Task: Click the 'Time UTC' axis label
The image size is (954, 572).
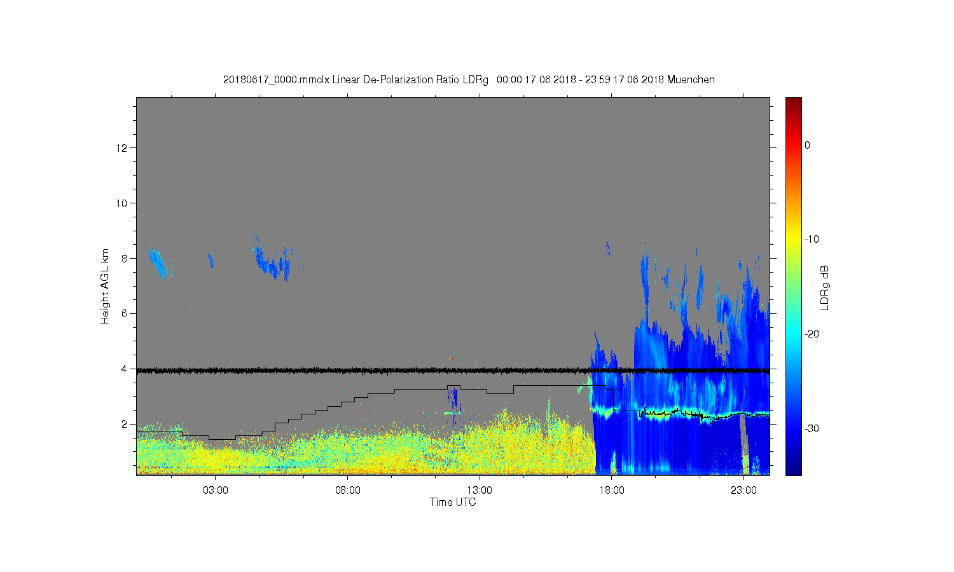Action: coord(453,502)
